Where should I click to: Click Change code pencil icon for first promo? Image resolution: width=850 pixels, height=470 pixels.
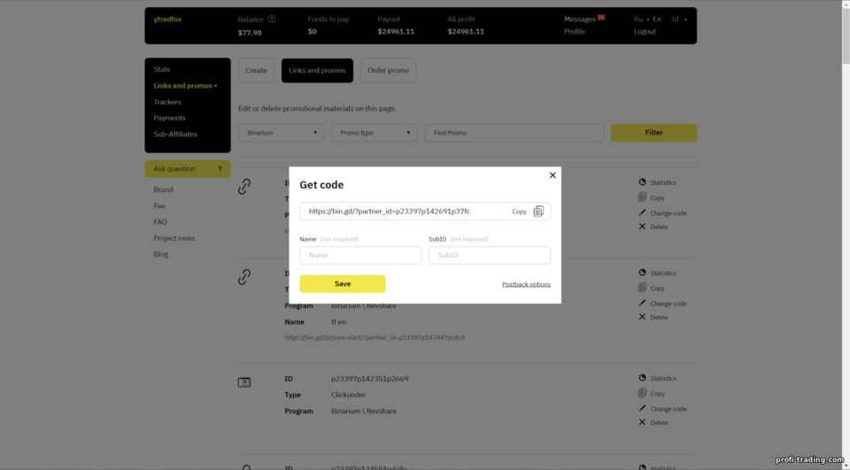(643, 212)
